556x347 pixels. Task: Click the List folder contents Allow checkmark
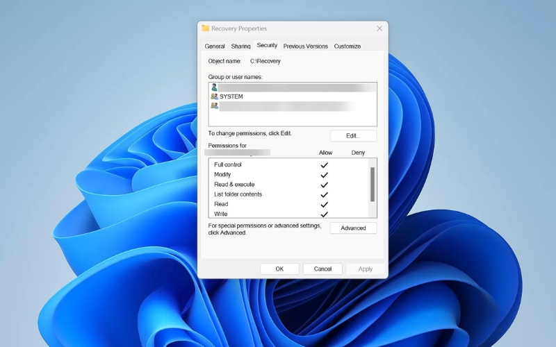coord(324,195)
